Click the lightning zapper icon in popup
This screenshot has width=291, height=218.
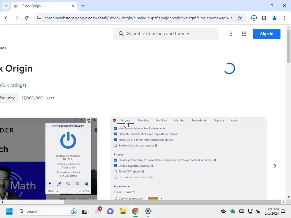click(50, 184)
